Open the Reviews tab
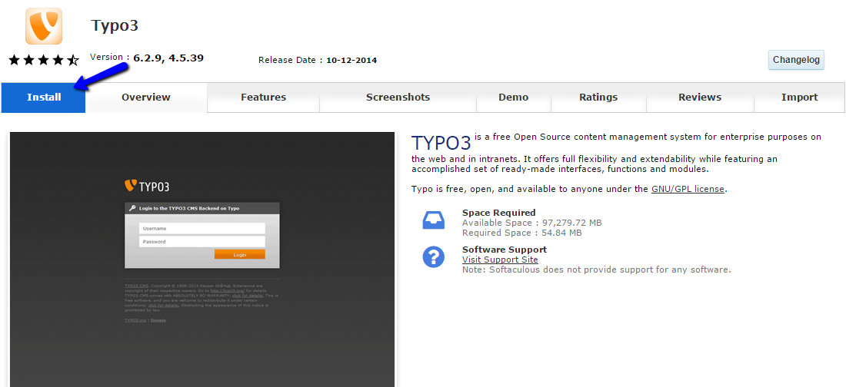 pyautogui.click(x=700, y=98)
